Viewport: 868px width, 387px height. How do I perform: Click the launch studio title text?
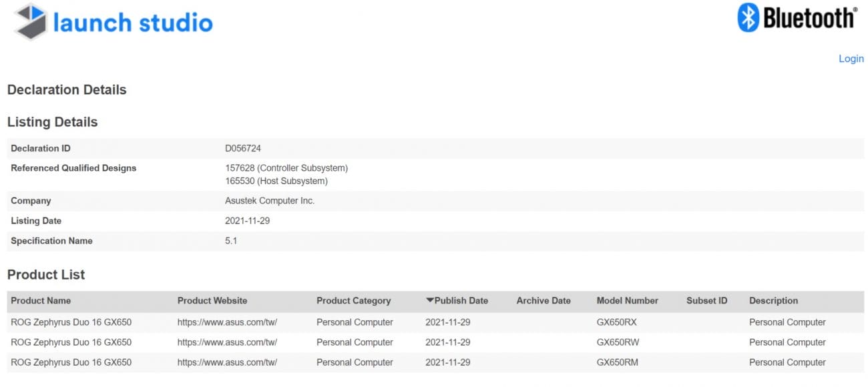pyautogui.click(x=133, y=23)
